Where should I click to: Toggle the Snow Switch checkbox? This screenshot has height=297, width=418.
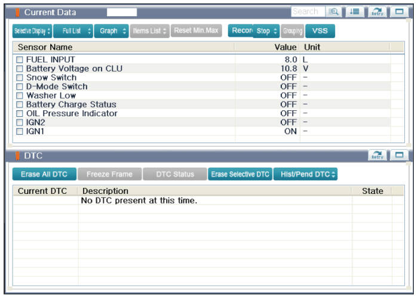pyautogui.click(x=20, y=78)
